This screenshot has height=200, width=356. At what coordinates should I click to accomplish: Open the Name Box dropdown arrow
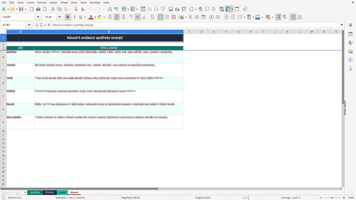(x=29, y=25)
